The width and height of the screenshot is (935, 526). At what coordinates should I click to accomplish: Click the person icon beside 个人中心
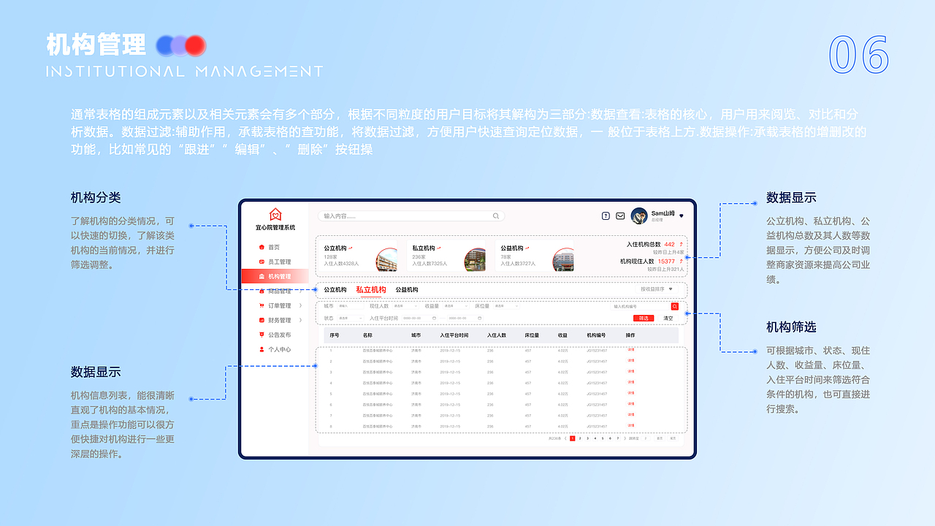point(262,350)
